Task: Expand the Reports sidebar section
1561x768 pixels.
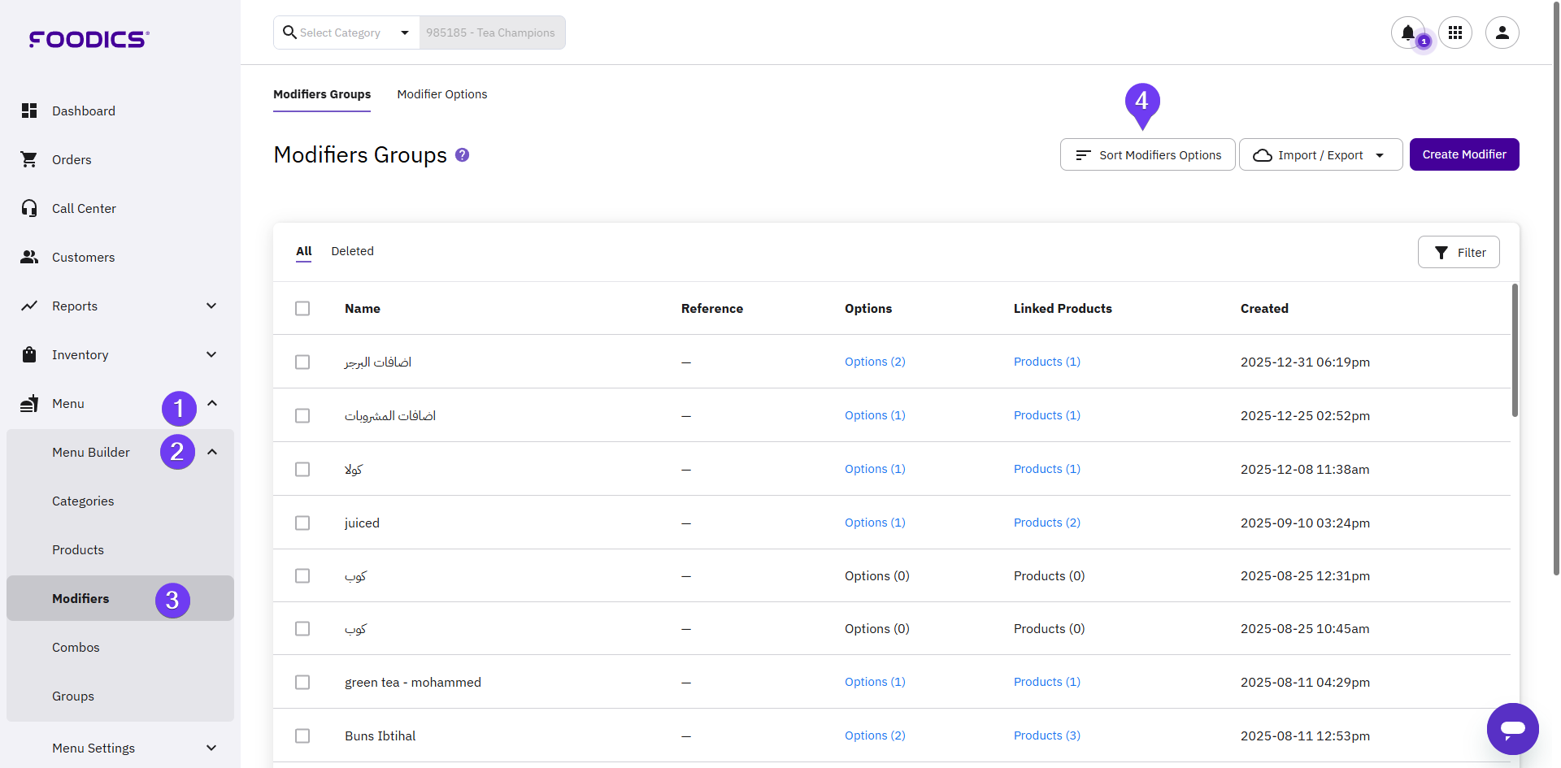Action: (211, 306)
